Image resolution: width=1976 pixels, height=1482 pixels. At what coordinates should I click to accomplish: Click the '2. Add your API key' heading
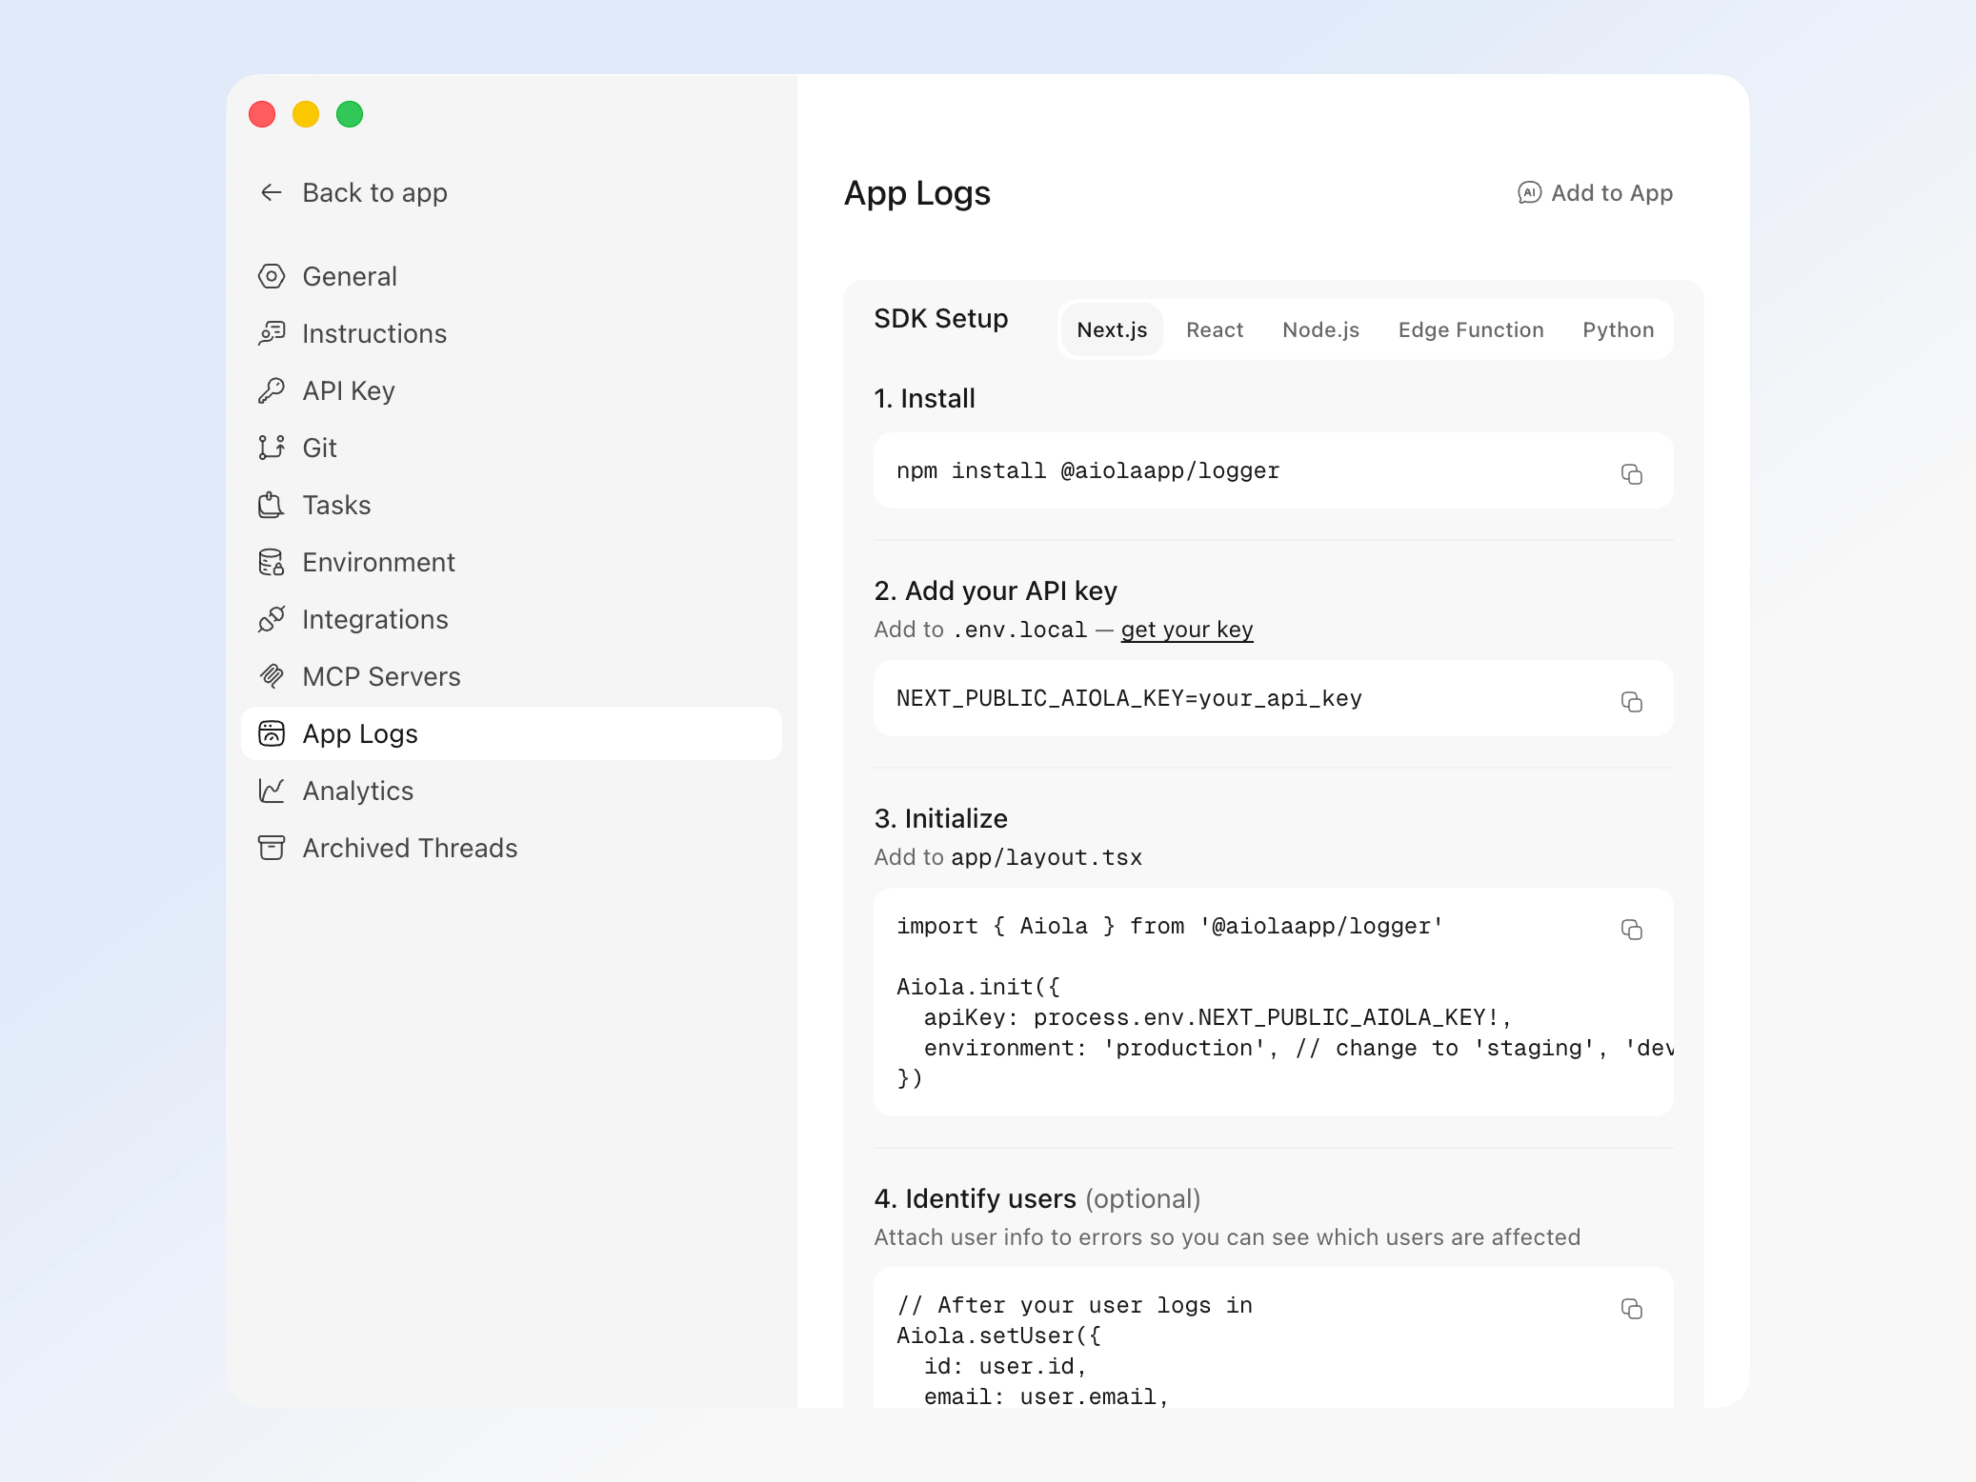tap(996, 591)
